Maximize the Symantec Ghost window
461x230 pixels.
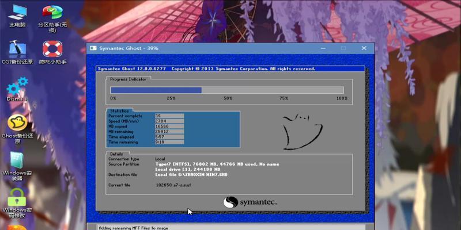pyautogui.click(x=343, y=48)
